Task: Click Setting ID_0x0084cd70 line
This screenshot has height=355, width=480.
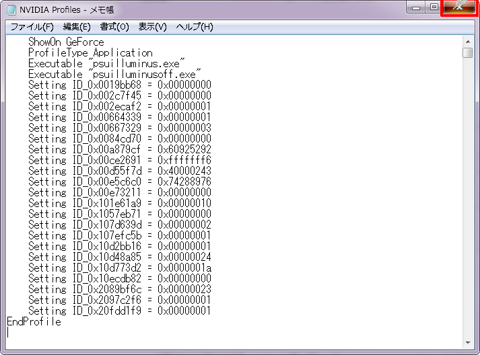Action: 120,139
